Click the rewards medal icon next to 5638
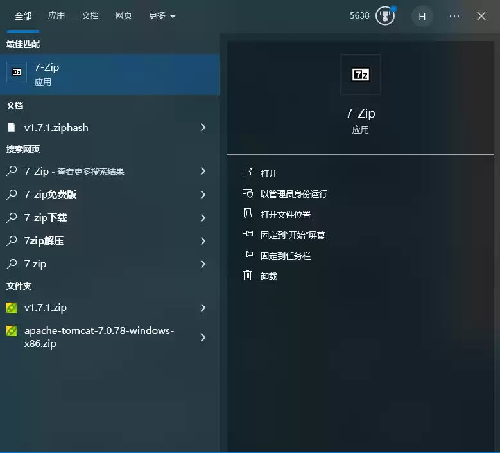Viewport: 500px width, 453px height. point(385,15)
